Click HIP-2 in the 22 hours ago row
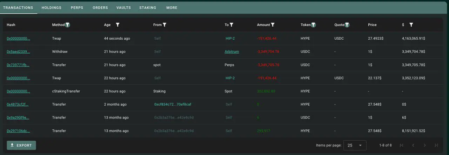Screen dimensions: 449x155 230,78
